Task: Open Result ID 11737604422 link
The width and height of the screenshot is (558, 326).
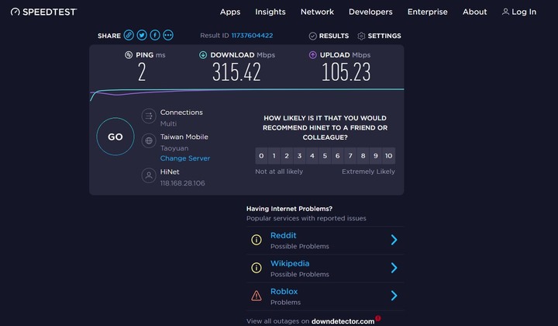Action: (x=252, y=36)
